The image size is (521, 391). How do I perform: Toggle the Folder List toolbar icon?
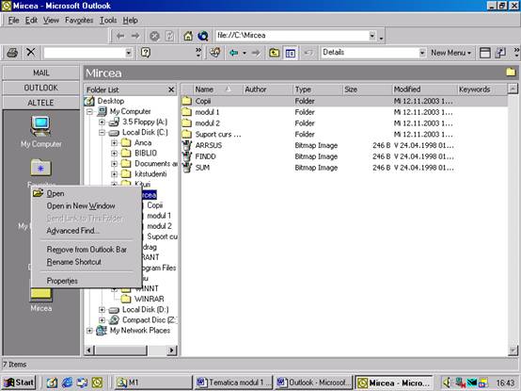click(291, 53)
